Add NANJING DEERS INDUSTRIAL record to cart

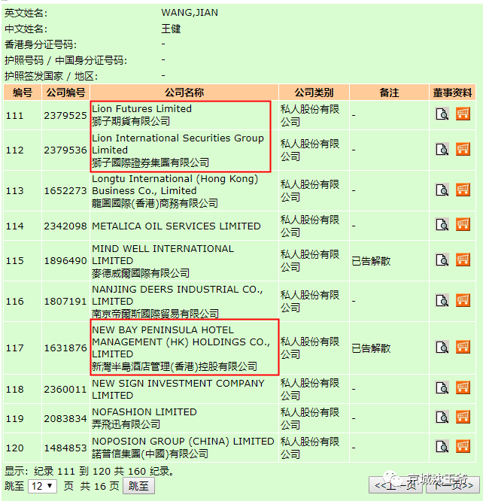coord(463,300)
